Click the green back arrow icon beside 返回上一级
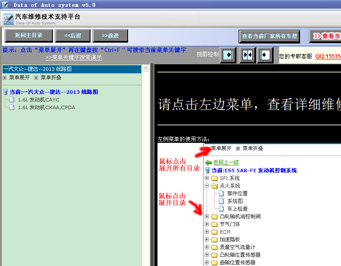The image size is (341, 266). click(208, 162)
